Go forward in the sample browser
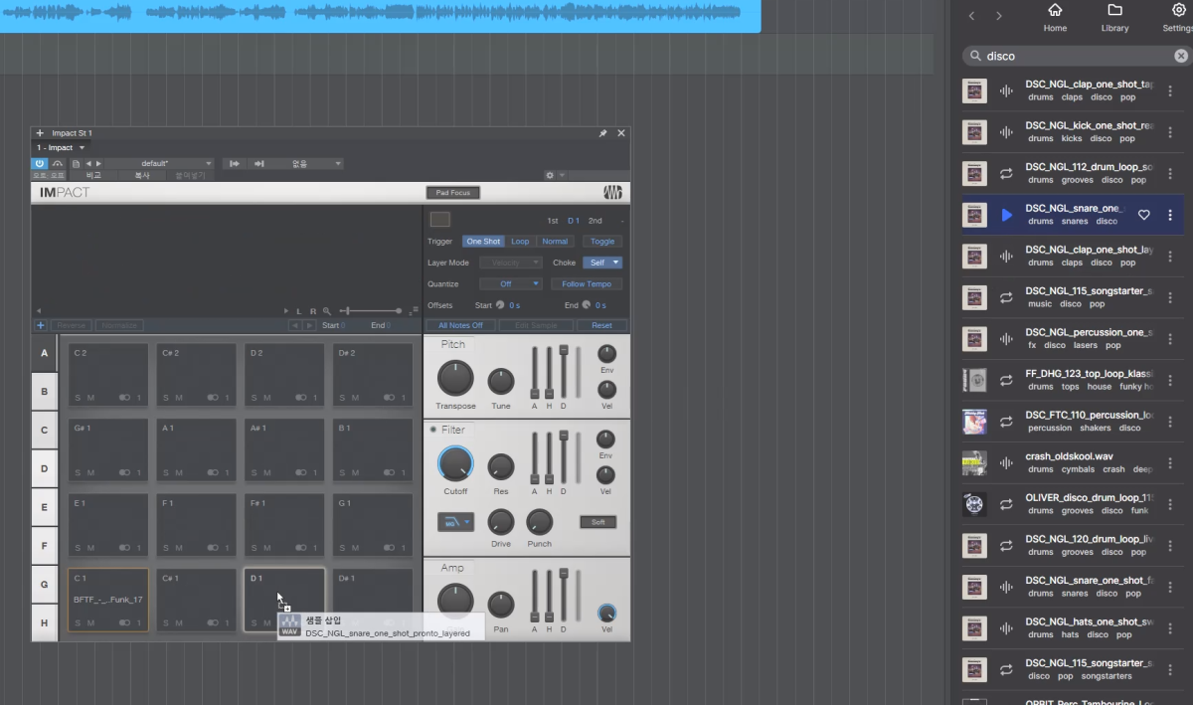Image resolution: width=1193 pixels, height=705 pixels. [999, 16]
